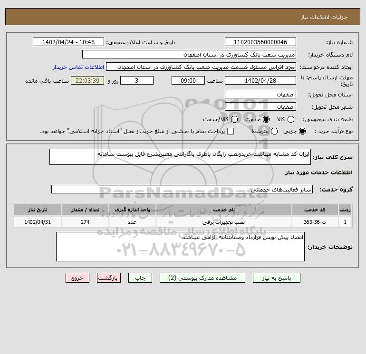Click the delivery city field اصفهان
The width and height of the screenshot is (366, 354).
pos(260,106)
